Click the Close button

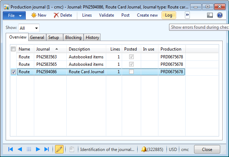(x=207, y=149)
